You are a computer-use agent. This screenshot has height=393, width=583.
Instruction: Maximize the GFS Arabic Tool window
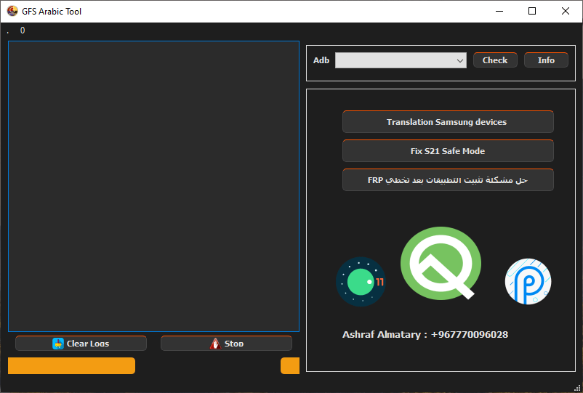pyautogui.click(x=532, y=11)
